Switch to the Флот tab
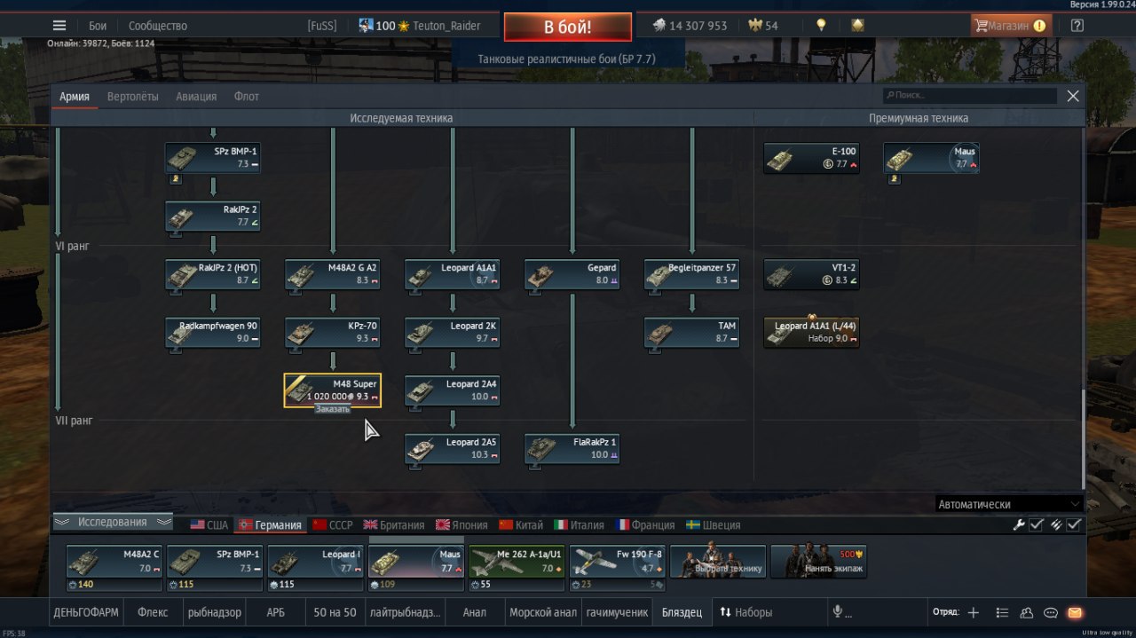The image size is (1136, 638). coord(247,96)
